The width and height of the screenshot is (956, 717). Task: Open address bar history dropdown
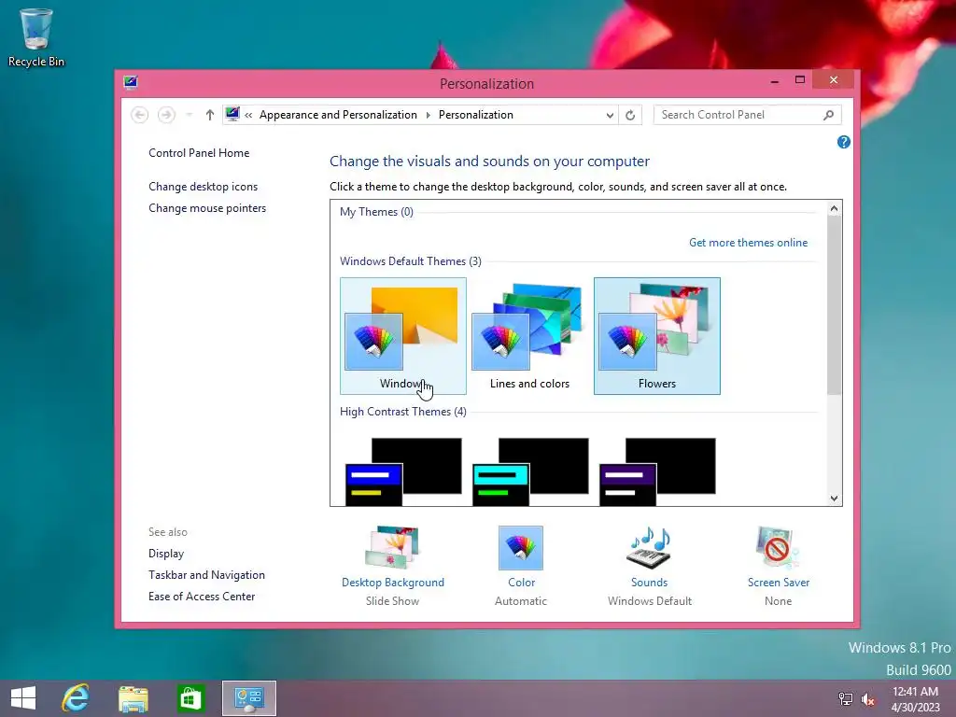[x=609, y=115]
